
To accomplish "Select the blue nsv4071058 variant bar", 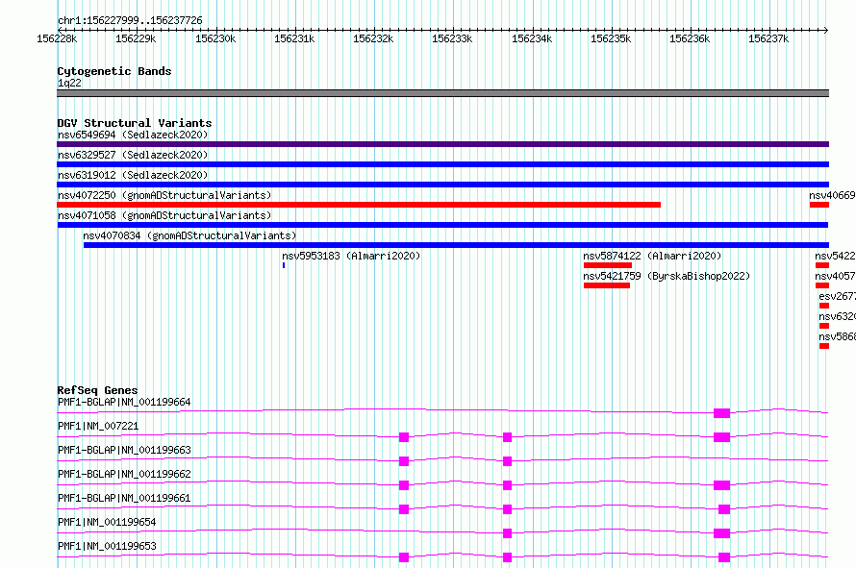I will point(442,225).
